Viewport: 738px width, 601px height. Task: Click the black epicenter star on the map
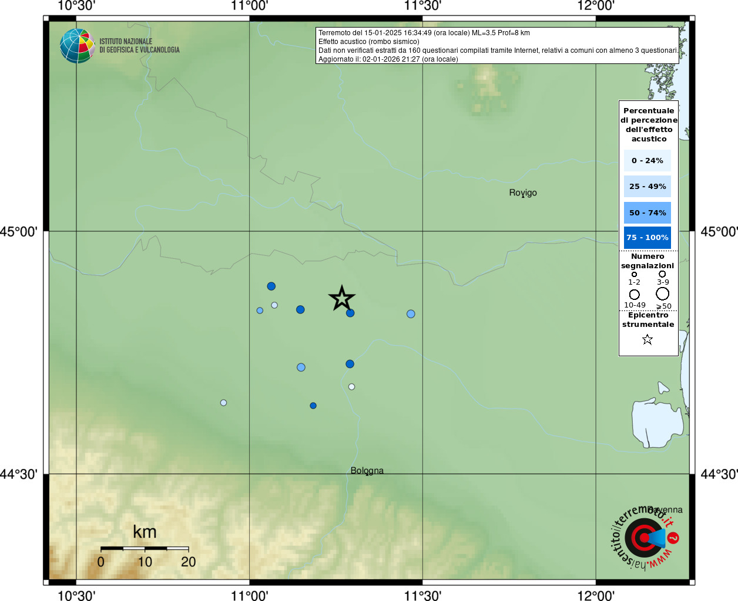pos(342,299)
